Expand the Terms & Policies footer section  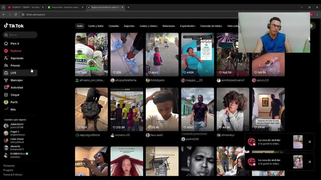[x=13, y=175]
